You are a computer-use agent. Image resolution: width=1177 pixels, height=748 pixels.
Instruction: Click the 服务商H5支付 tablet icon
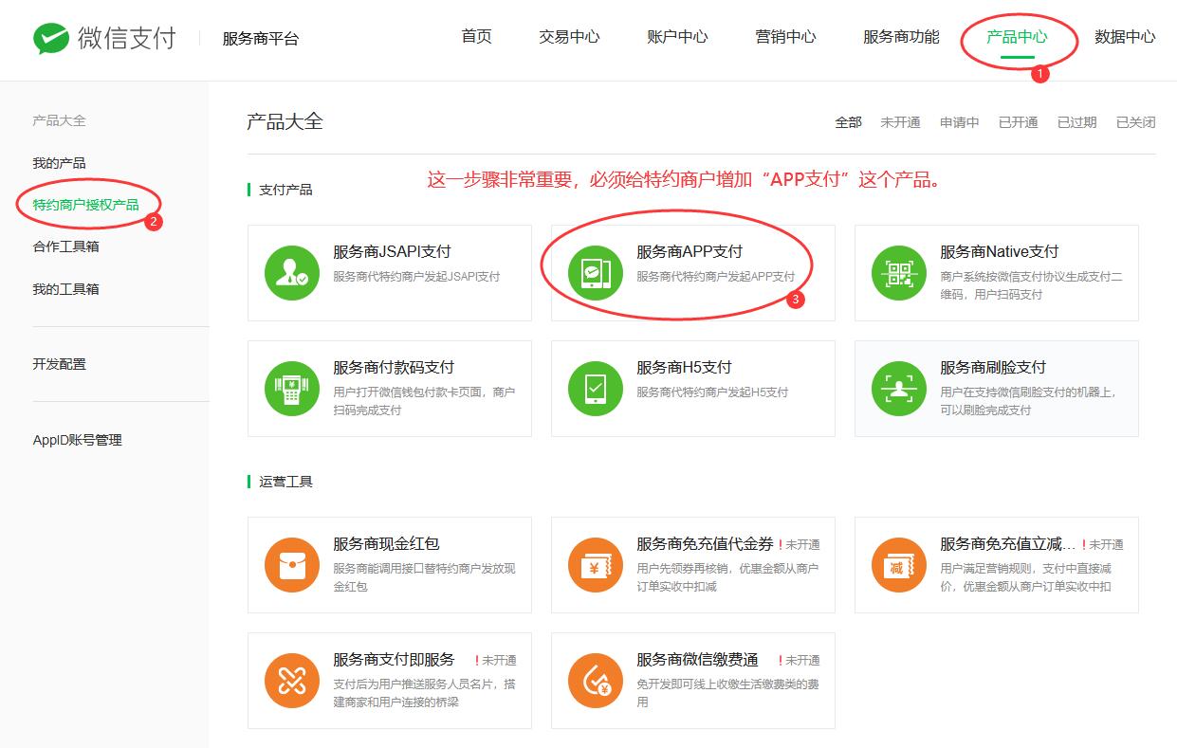point(596,388)
